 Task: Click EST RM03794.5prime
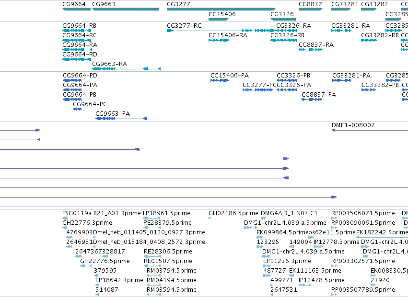(154, 275)
